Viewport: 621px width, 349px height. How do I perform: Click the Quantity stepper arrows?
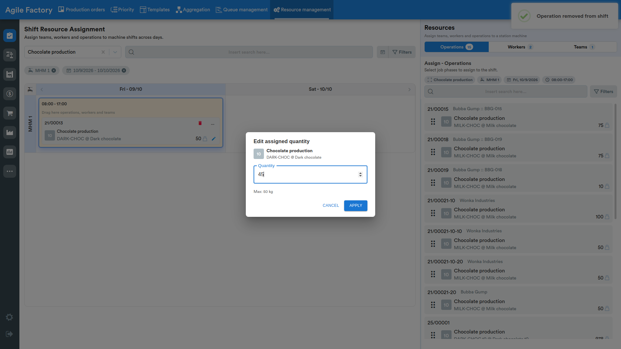tap(360, 174)
